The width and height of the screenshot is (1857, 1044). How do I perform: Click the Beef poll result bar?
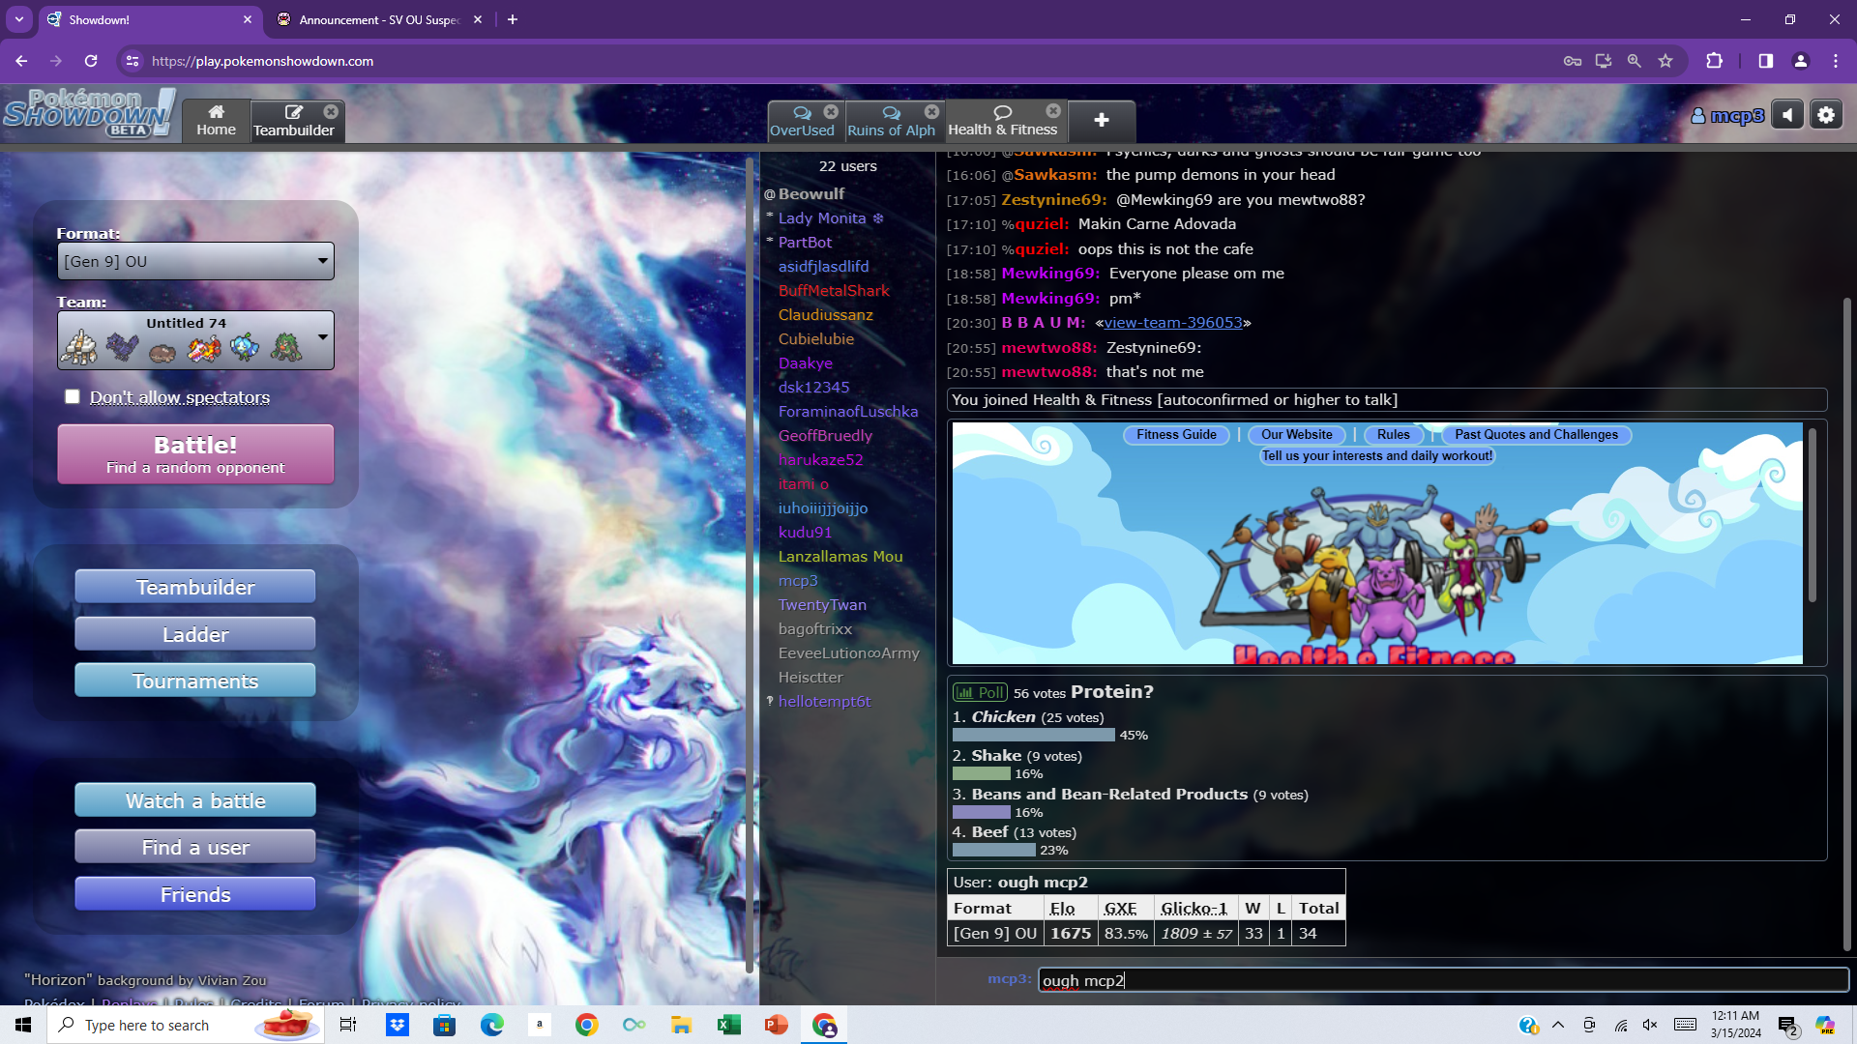[994, 851]
